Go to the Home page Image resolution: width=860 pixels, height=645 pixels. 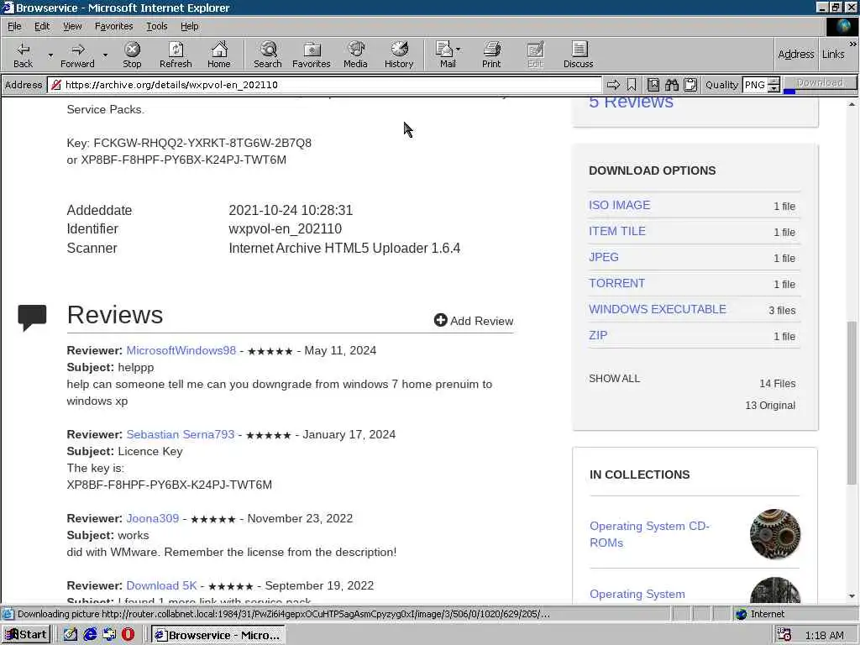point(219,55)
